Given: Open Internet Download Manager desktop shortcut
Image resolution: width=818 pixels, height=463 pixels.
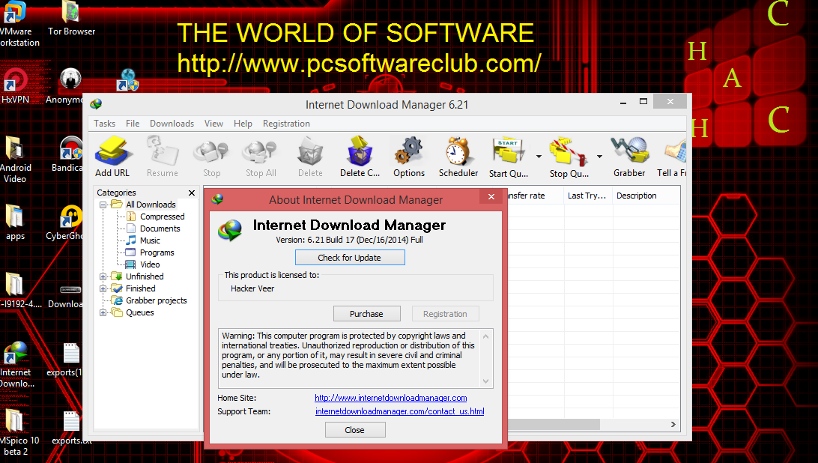Looking at the screenshot, I should pos(16,364).
